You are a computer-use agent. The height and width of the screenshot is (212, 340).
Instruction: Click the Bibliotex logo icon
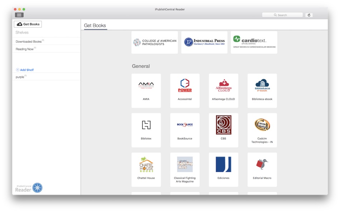146,125
